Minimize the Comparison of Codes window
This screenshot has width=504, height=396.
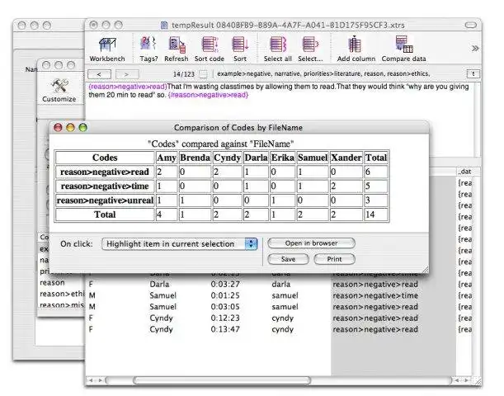coord(70,128)
